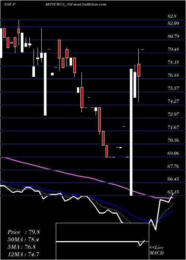Click the Price 79.8 readout
The width and height of the screenshot is (186, 260).
(23, 232)
